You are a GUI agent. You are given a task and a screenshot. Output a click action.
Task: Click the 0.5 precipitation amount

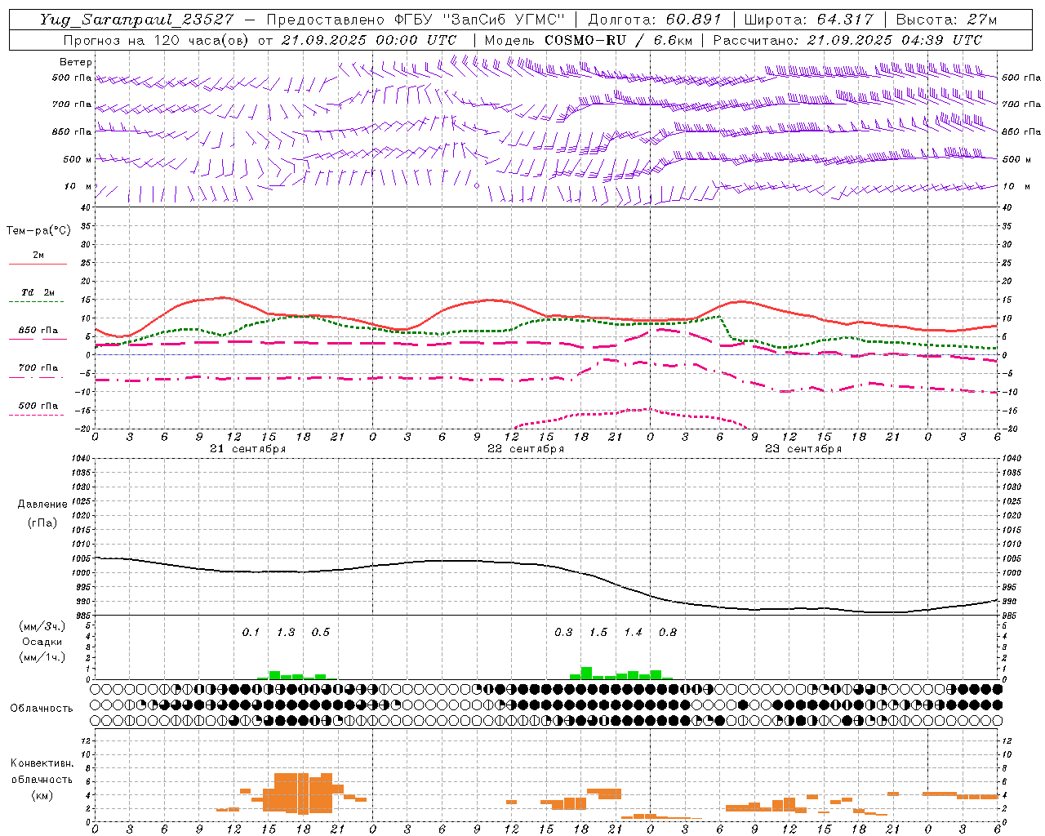coord(321,633)
